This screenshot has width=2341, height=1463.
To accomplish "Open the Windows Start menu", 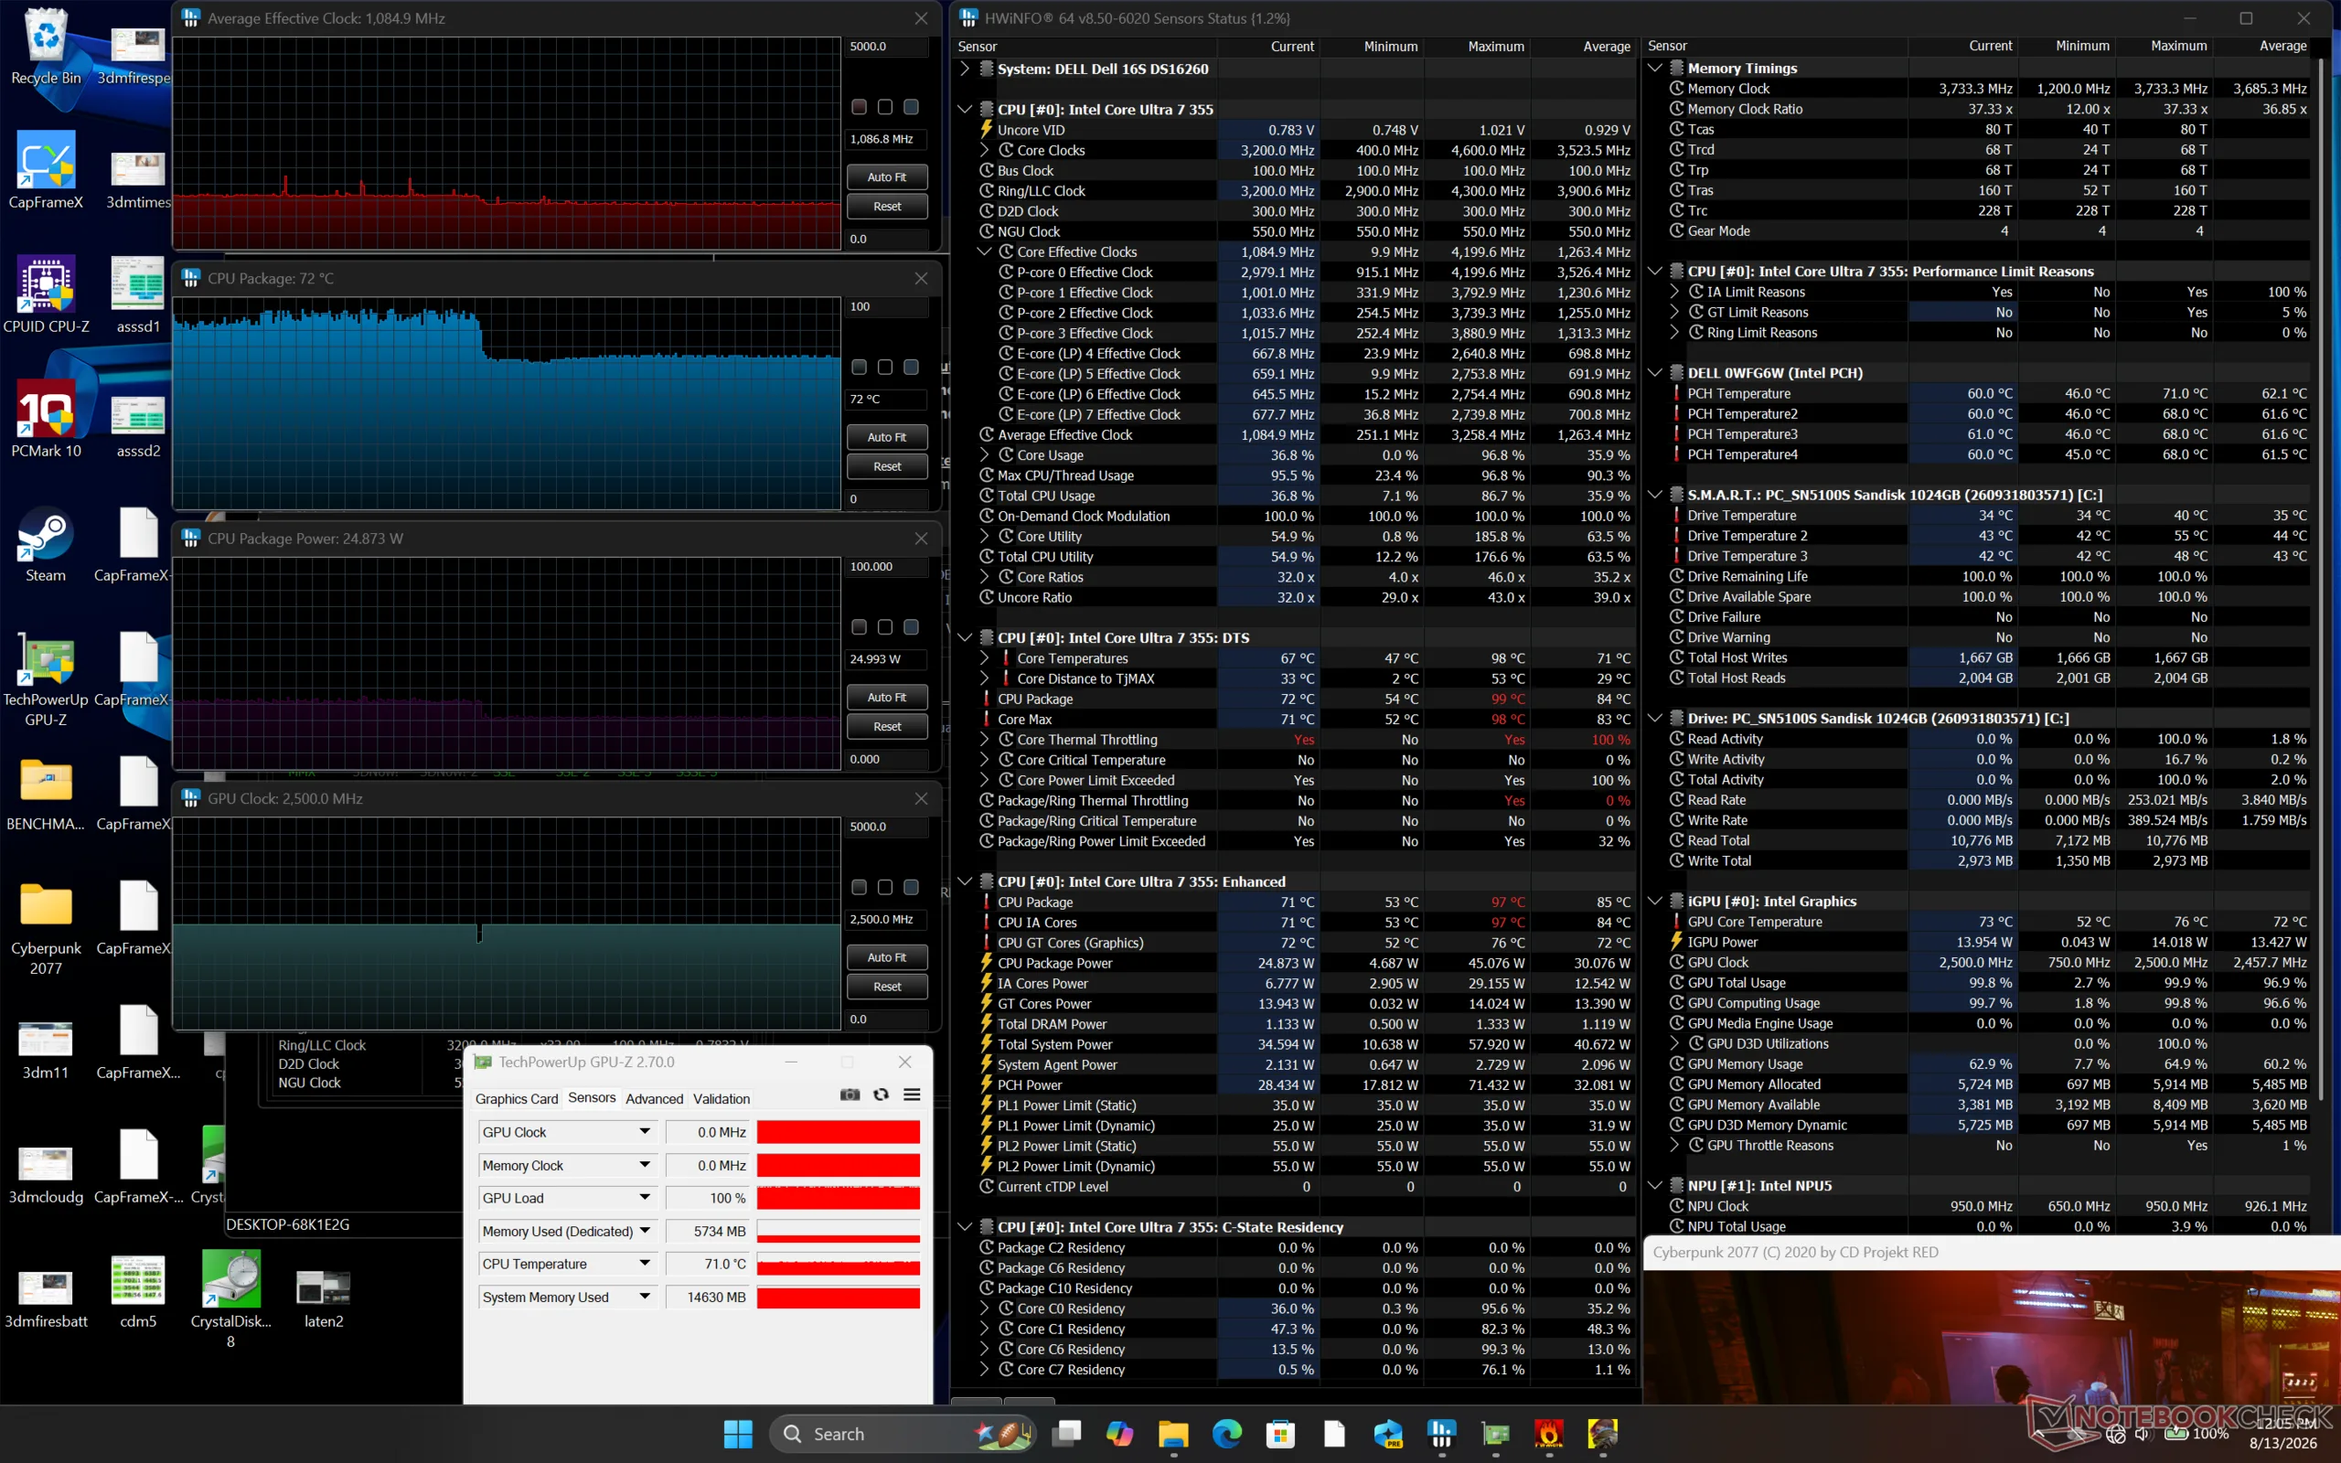I will tap(738, 1433).
